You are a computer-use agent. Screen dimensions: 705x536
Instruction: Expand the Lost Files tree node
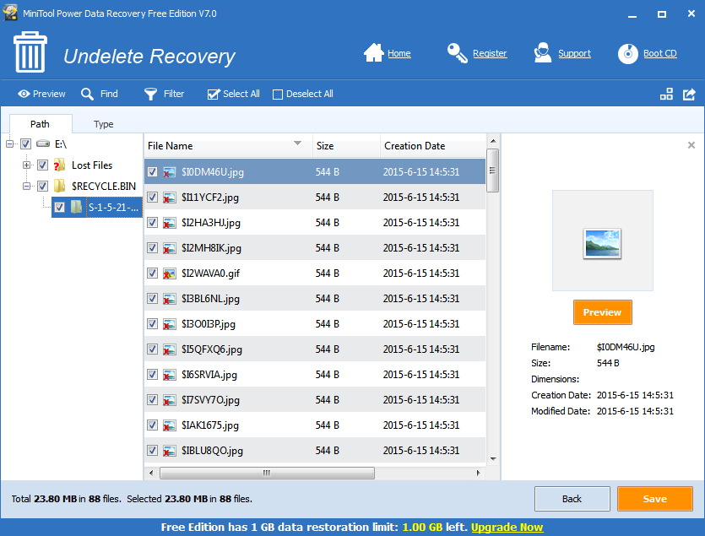pos(26,165)
